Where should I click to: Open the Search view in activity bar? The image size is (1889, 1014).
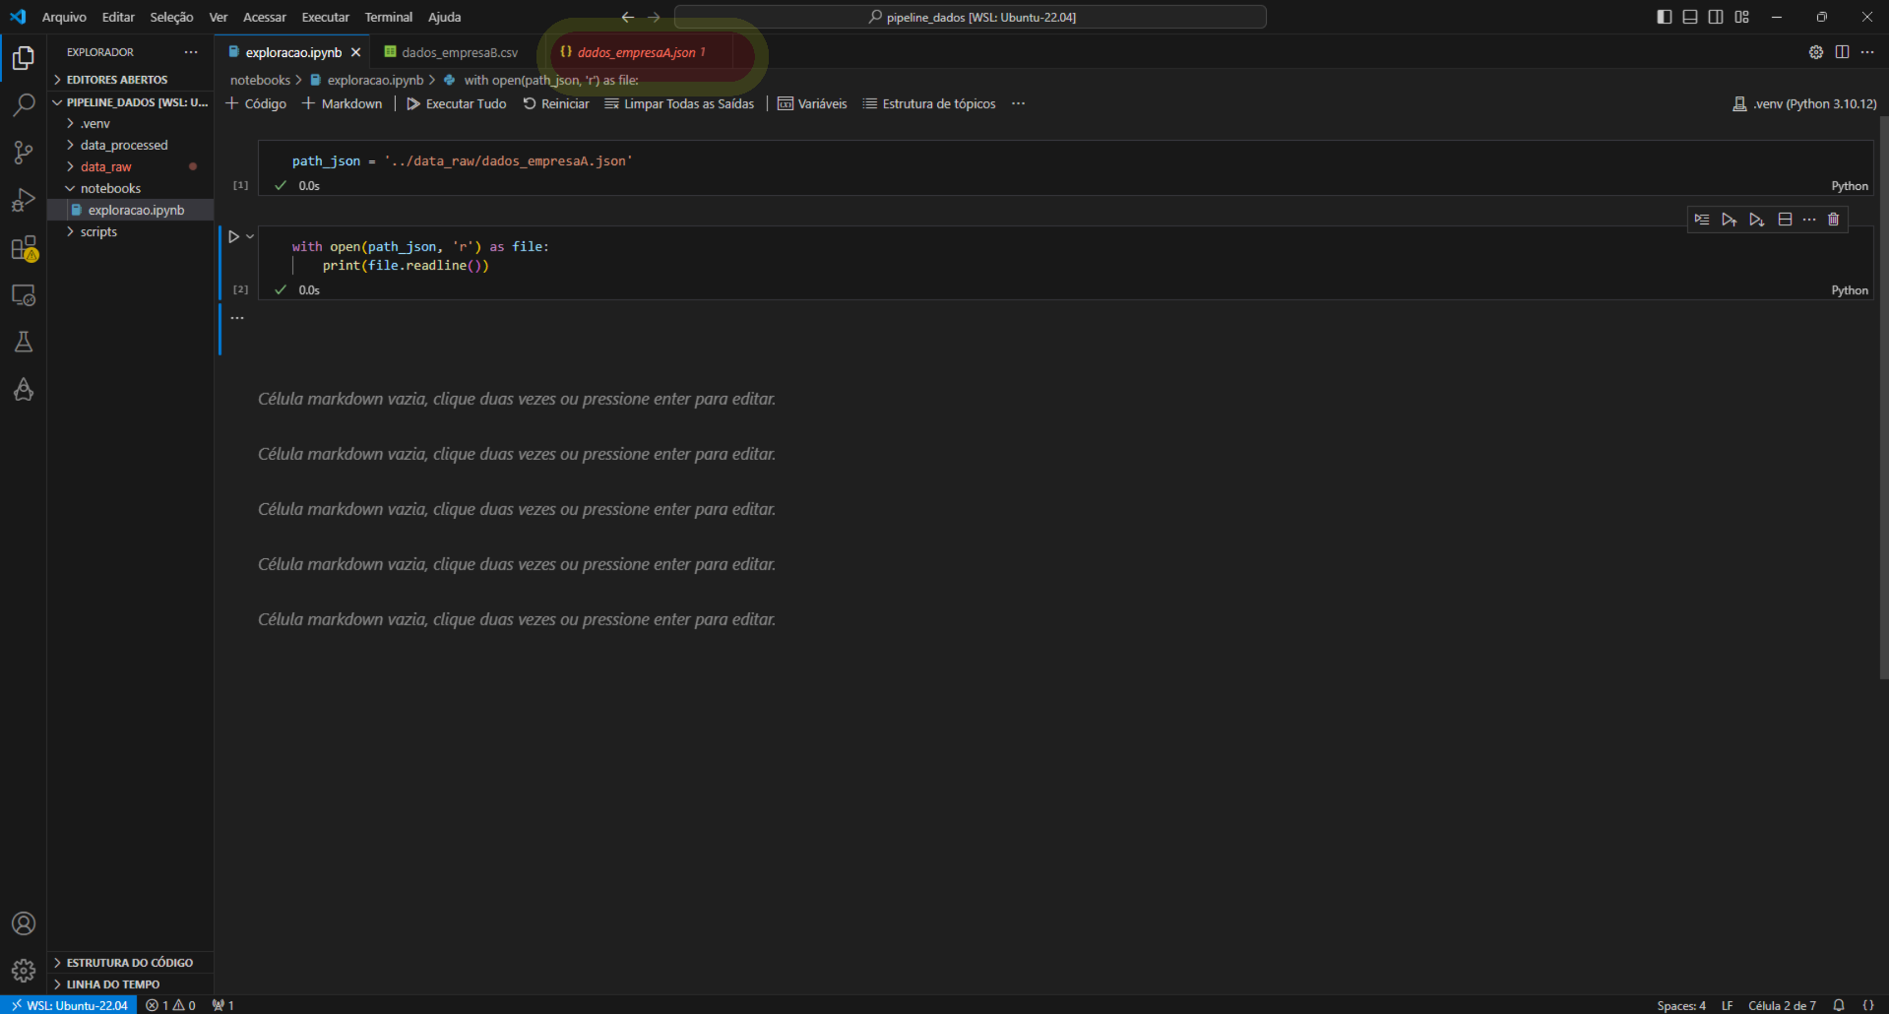tap(24, 105)
